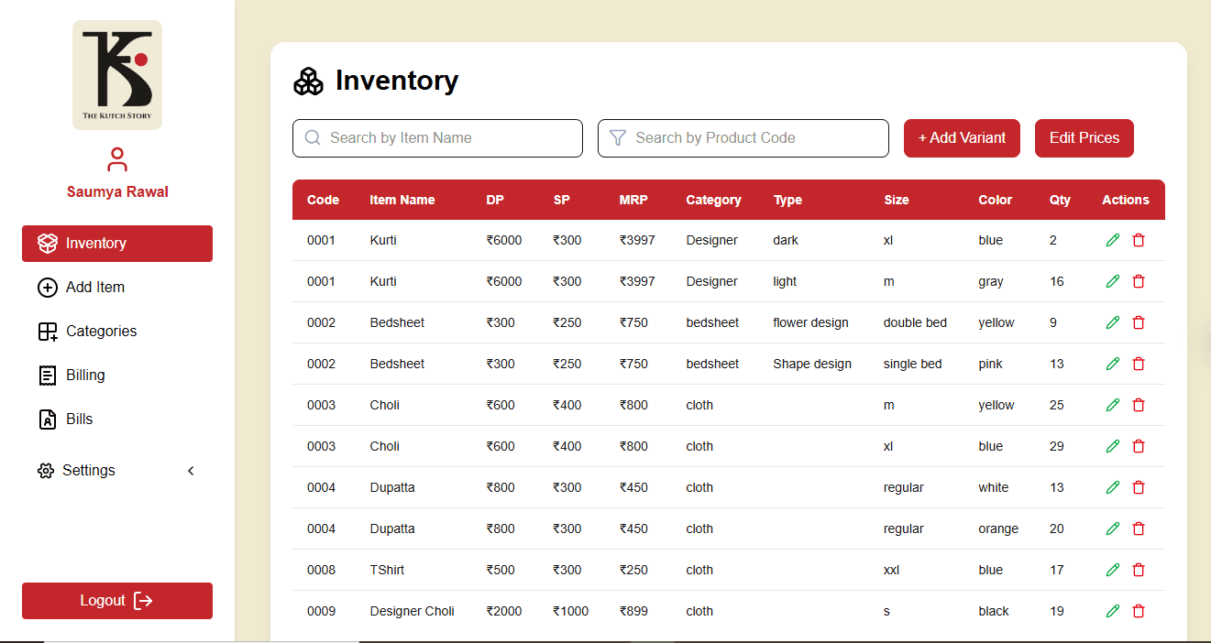Open Inventory in the sidebar
This screenshot has height=643, width=1211.
tap(117, 244)
